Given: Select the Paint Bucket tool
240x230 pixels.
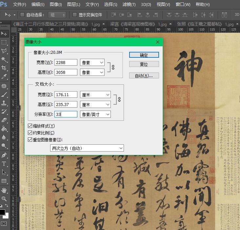Looking at the screenshot, I should click(4, 129).
